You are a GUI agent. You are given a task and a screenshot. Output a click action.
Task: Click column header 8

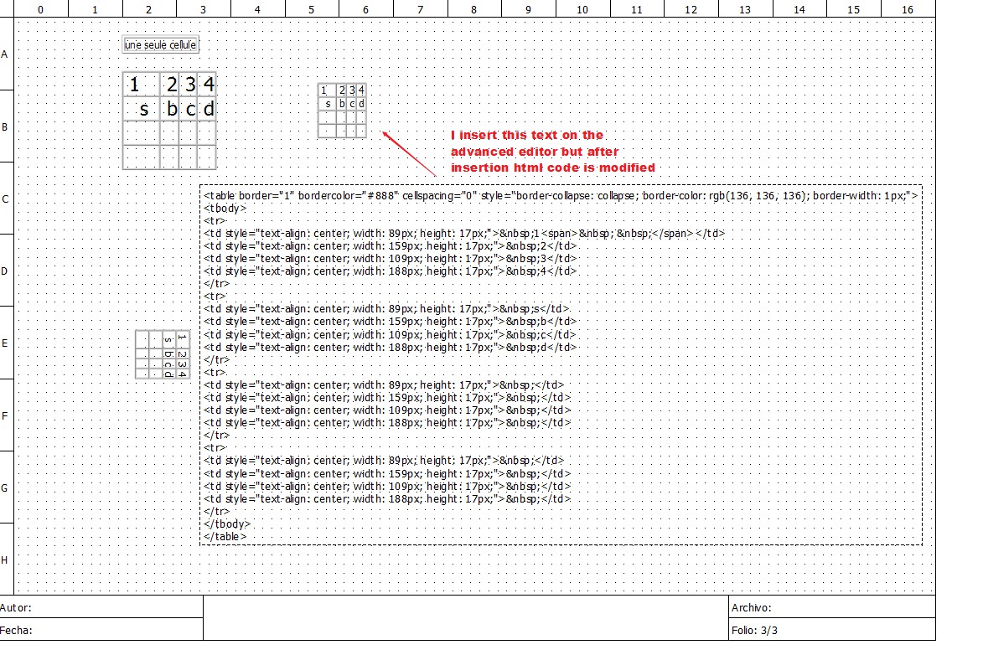coord(473,9)
